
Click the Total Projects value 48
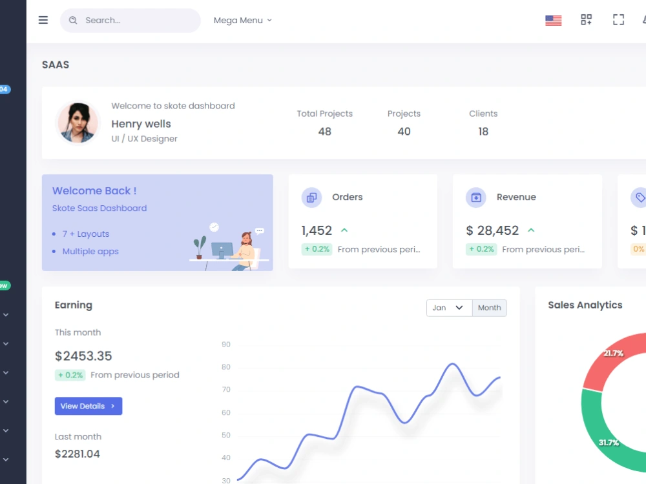325,132
